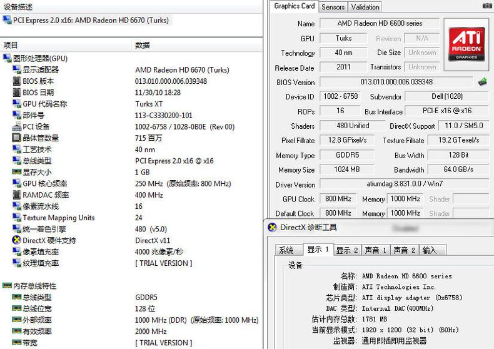Select the 显示 1 tab
The height and width of the screenshot is (349, 494).
[318, 250]
